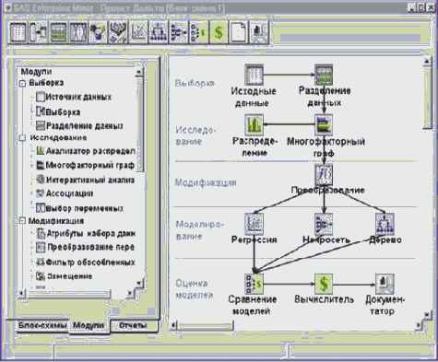Collapse the Выборка tree group
Screen dimensions: 438x362
coord(22,84)
